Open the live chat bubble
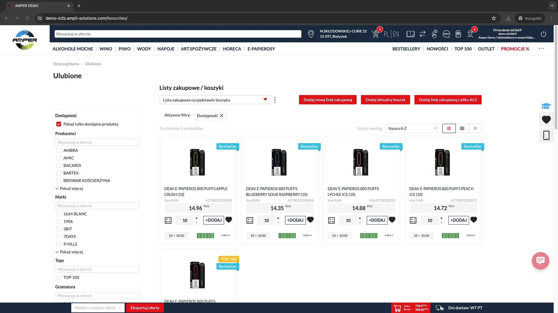The width and height of the screenshot is (558, 313). pyautogui.click(x=541, y=260)
